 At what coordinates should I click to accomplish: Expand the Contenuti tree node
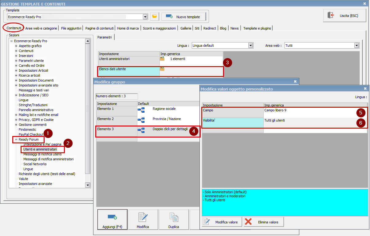16,51
